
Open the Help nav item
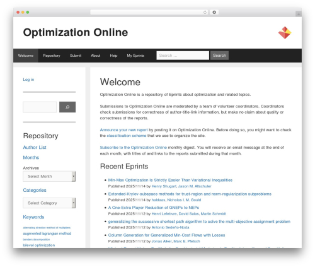click(x=113, y=56)
